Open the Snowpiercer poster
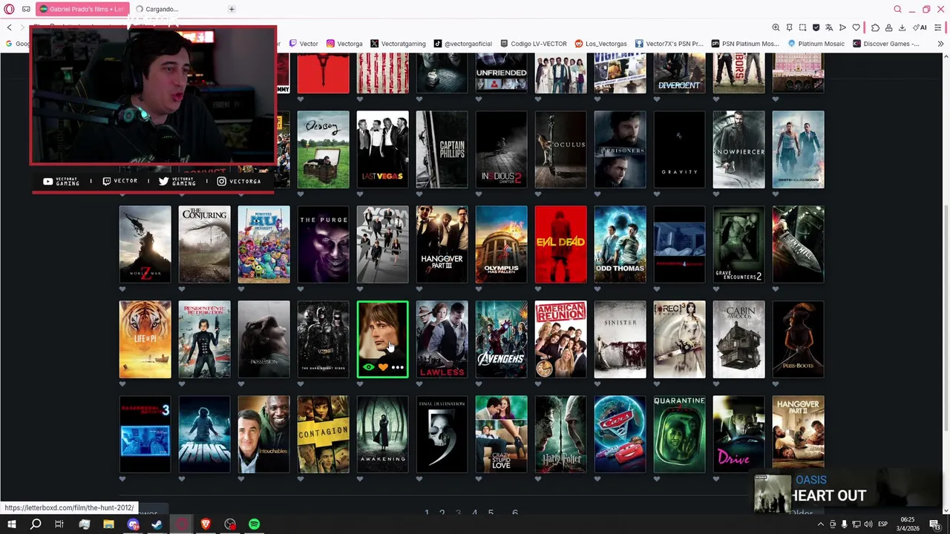Image resolution: width=950 pixels, height=534 pixels. [x=738, y=150]
